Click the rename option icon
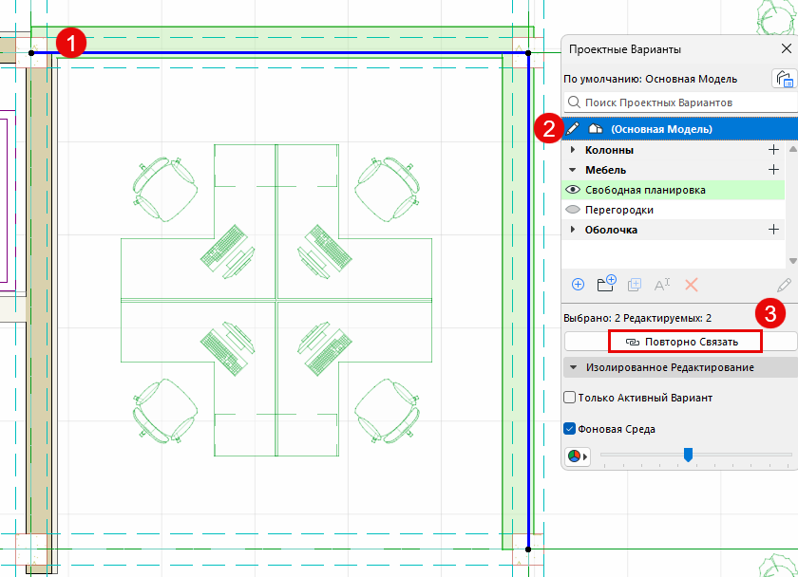 click(661, 284)
